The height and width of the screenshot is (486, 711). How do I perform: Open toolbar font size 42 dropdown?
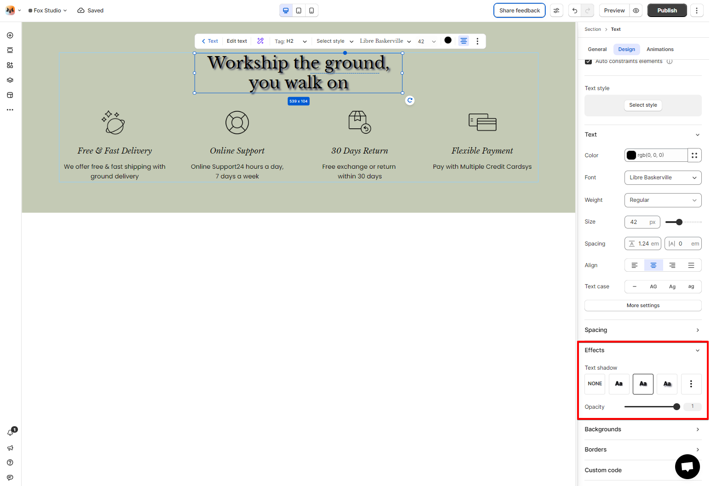click(x=426, y=41)
